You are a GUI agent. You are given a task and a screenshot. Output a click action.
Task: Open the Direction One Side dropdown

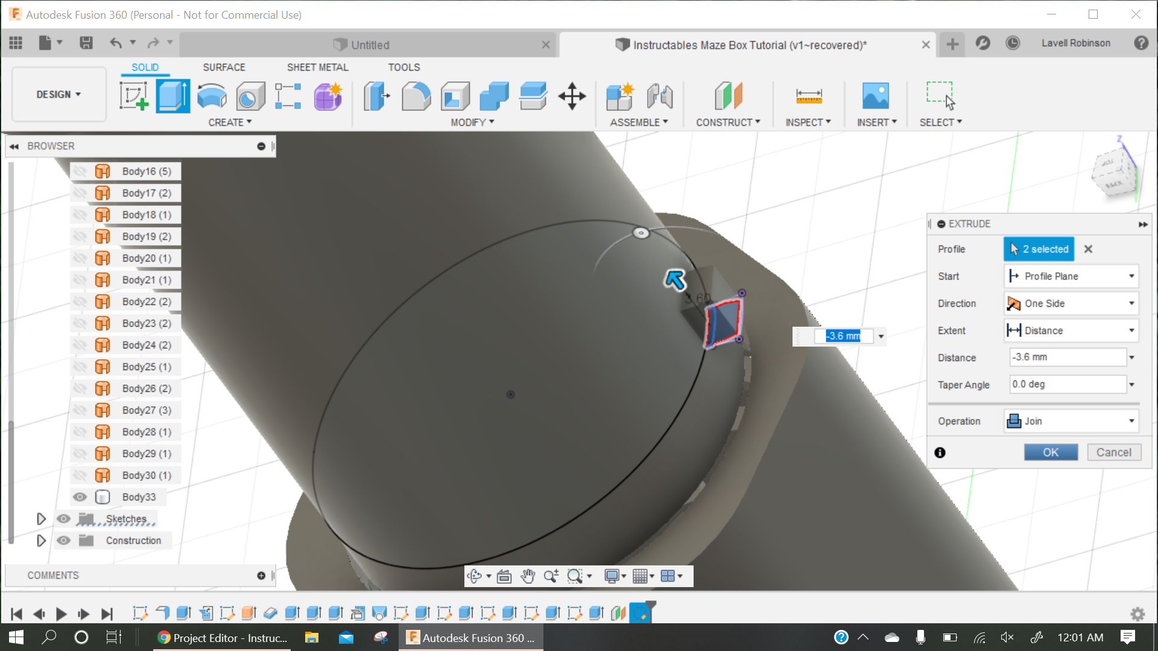[x=1071, y=303]
